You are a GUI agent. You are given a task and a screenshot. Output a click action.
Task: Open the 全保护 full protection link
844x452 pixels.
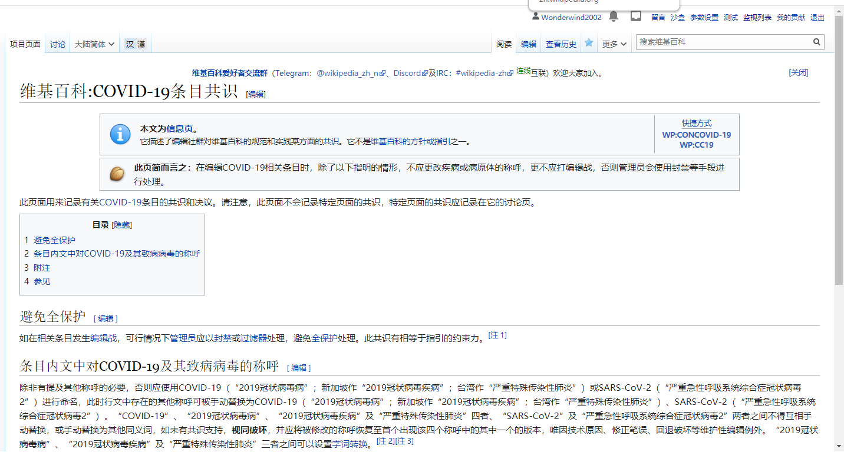tap(325, 338)
